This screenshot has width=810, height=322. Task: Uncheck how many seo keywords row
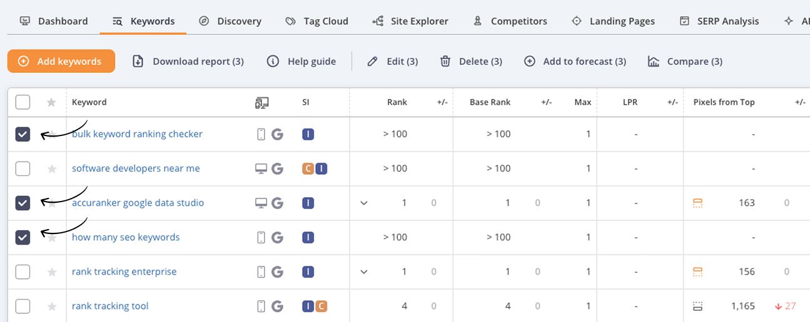(x=23, y=237)
